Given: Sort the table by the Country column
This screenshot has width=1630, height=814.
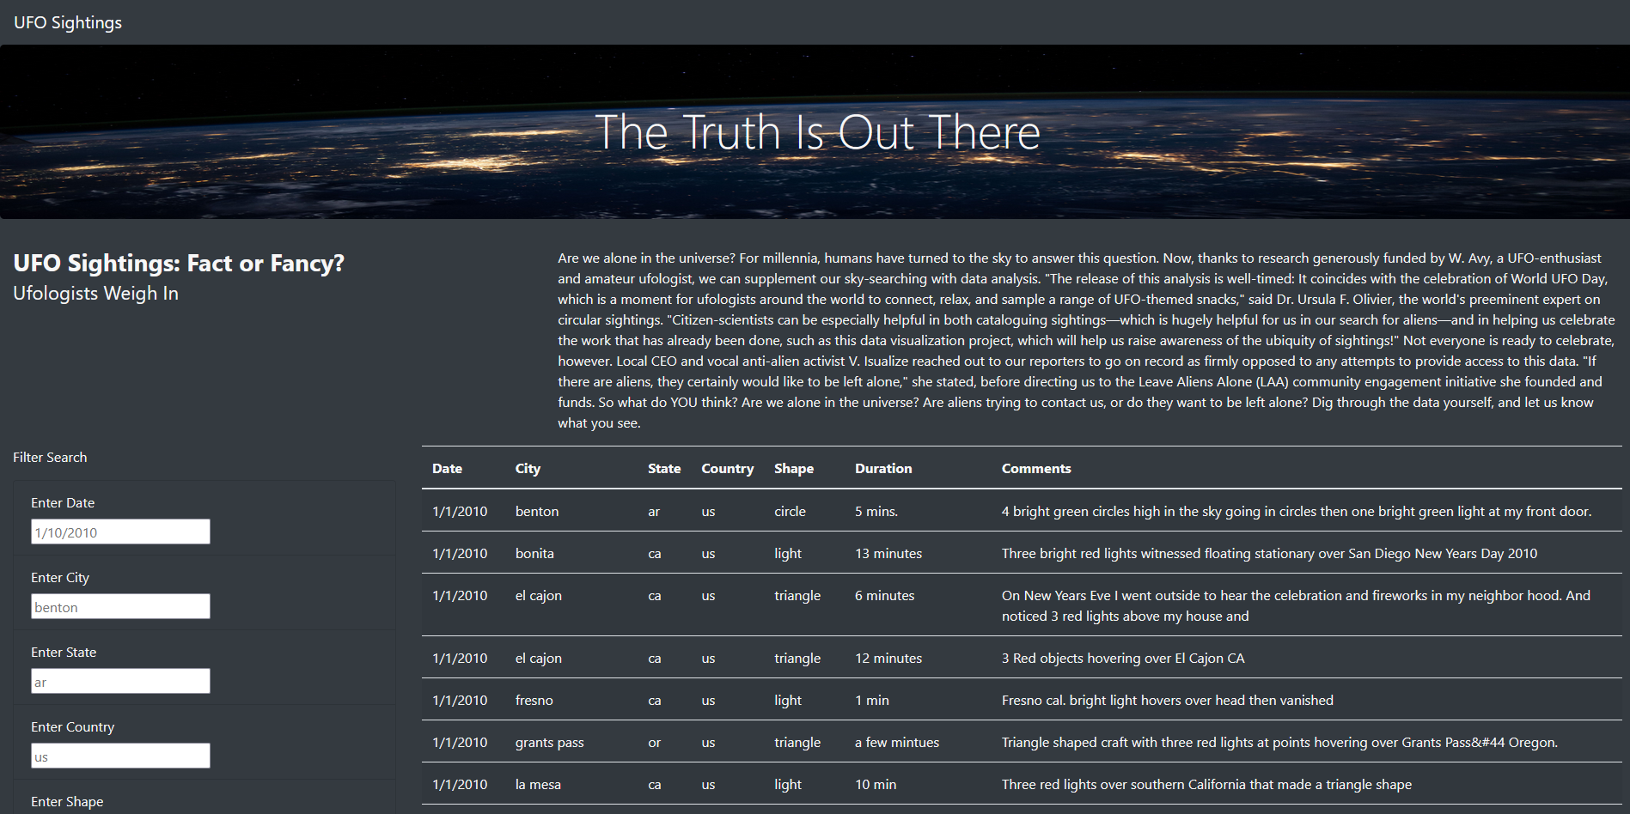Looking at the screenshot, I should pyautogui.click(x=727, y=468).
